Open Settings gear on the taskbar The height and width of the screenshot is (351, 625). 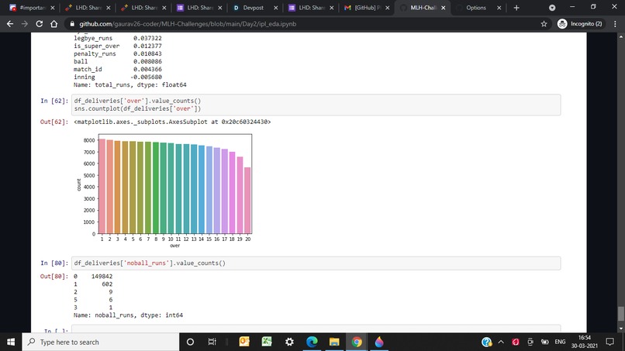[x=289, y=342]
